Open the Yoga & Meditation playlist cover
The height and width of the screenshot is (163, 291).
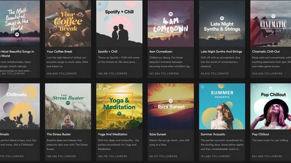119,106
